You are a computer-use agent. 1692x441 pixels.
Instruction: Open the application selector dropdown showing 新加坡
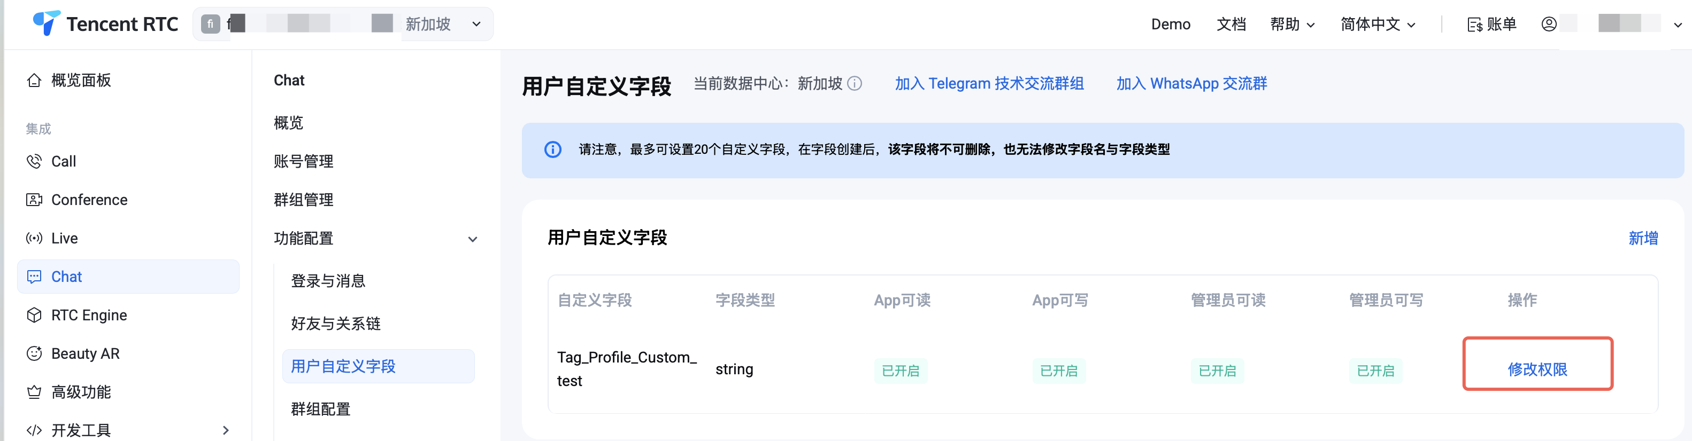[476, 24]
